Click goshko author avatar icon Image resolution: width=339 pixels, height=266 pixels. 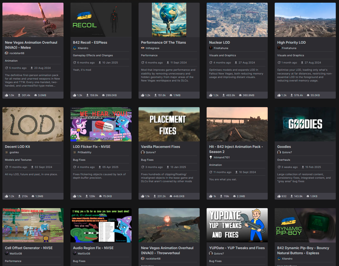(7, 152)
